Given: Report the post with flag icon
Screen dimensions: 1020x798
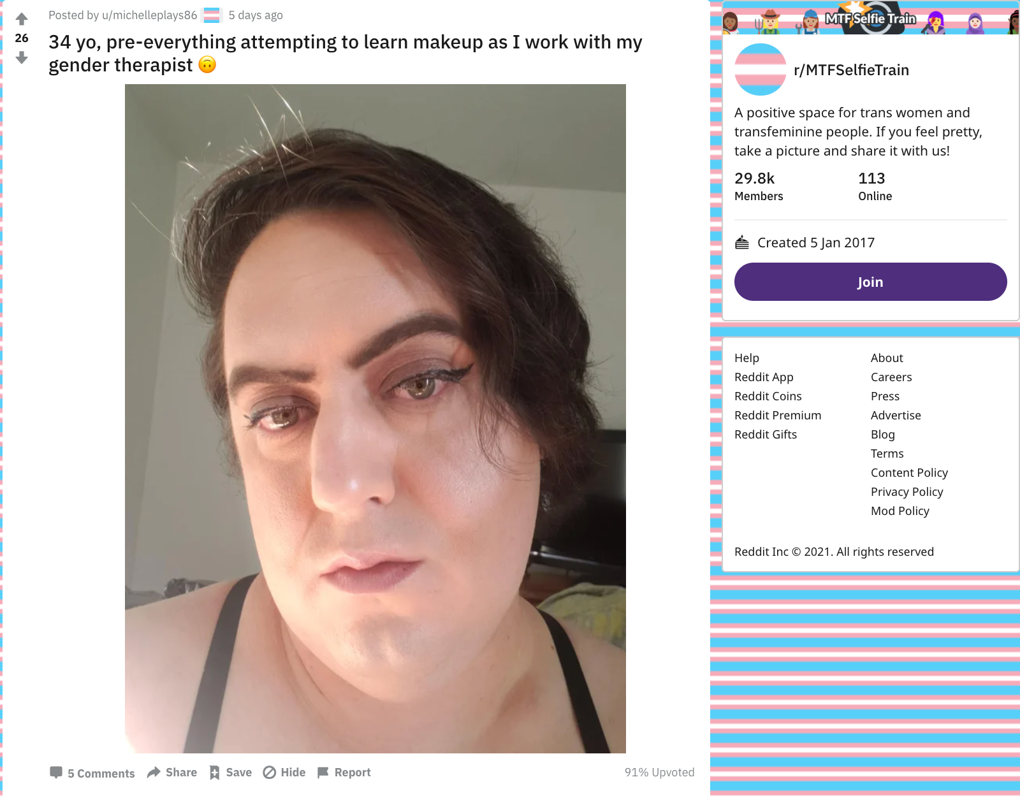Looking at the screenshot, I should (344, 773).
